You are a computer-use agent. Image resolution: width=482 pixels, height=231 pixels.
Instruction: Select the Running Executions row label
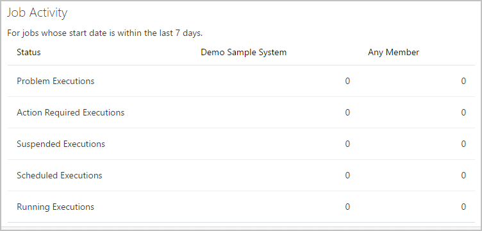tap(55, 207)
